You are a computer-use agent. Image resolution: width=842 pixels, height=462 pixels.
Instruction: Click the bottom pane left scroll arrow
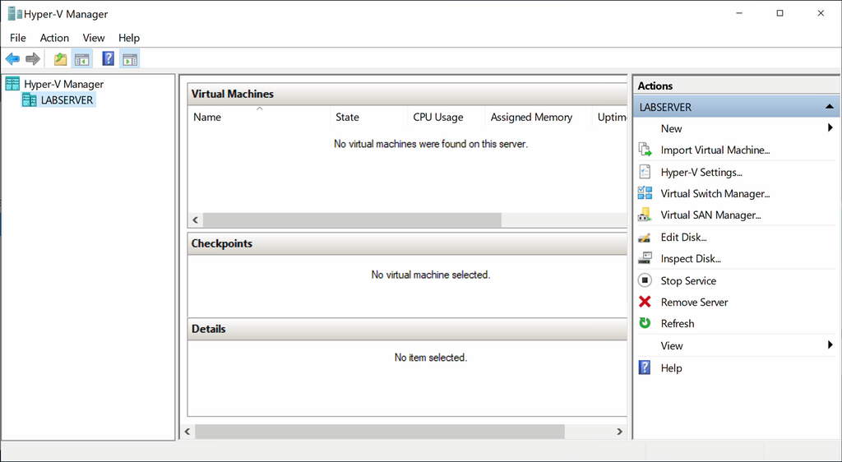point(187,432)
